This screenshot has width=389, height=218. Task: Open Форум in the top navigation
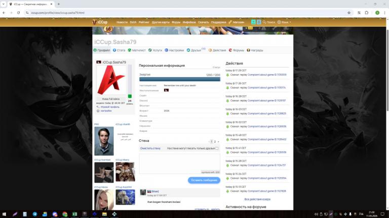176,22
